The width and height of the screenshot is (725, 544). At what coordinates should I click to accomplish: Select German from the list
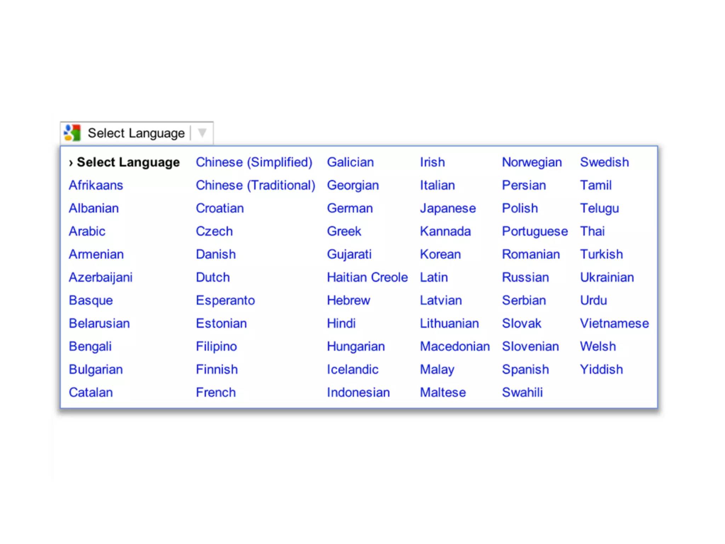tap(350, 208)
